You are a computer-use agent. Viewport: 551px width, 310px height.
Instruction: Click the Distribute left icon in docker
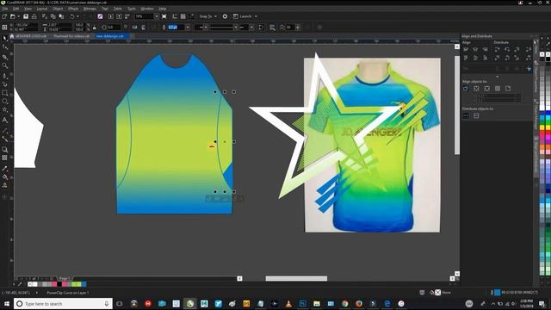497,50
